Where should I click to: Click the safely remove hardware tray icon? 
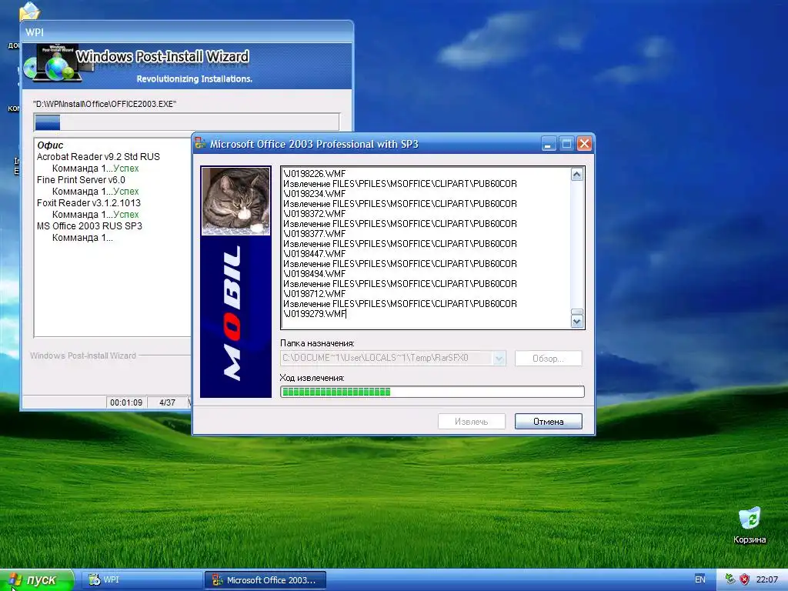(730, 579)
